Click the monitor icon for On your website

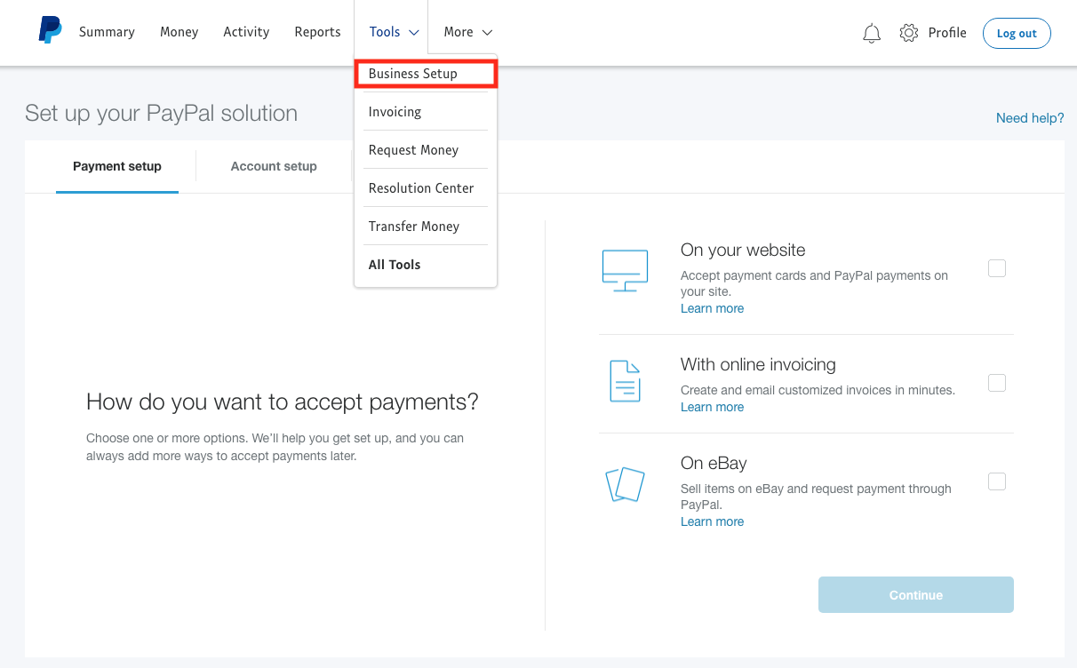pos(625,270)
